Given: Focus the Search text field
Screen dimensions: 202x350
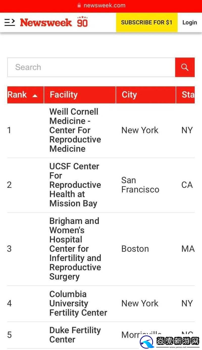Looking at the screenshot, I should [91, 67].
